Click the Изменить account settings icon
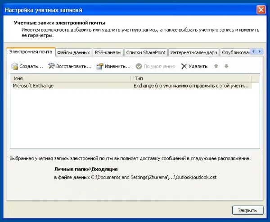This screenshot has height=222, width=270. tap(100, 66)
